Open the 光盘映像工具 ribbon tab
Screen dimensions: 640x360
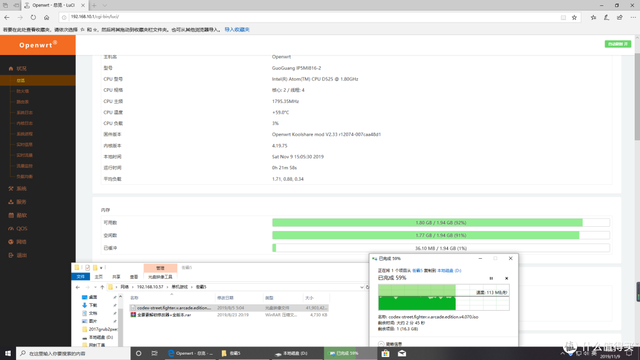coord(160,277)
